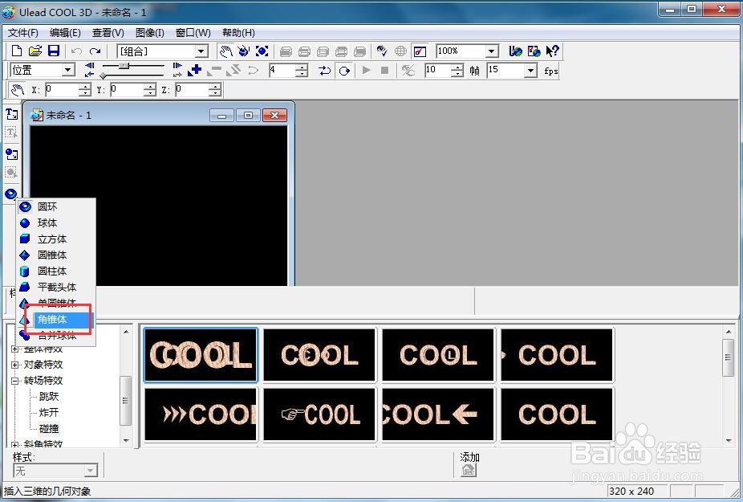The height and width of the screenshot is (502, 743).
Task: Click the Add Keyframe plus icon
Action: (195, 71)
